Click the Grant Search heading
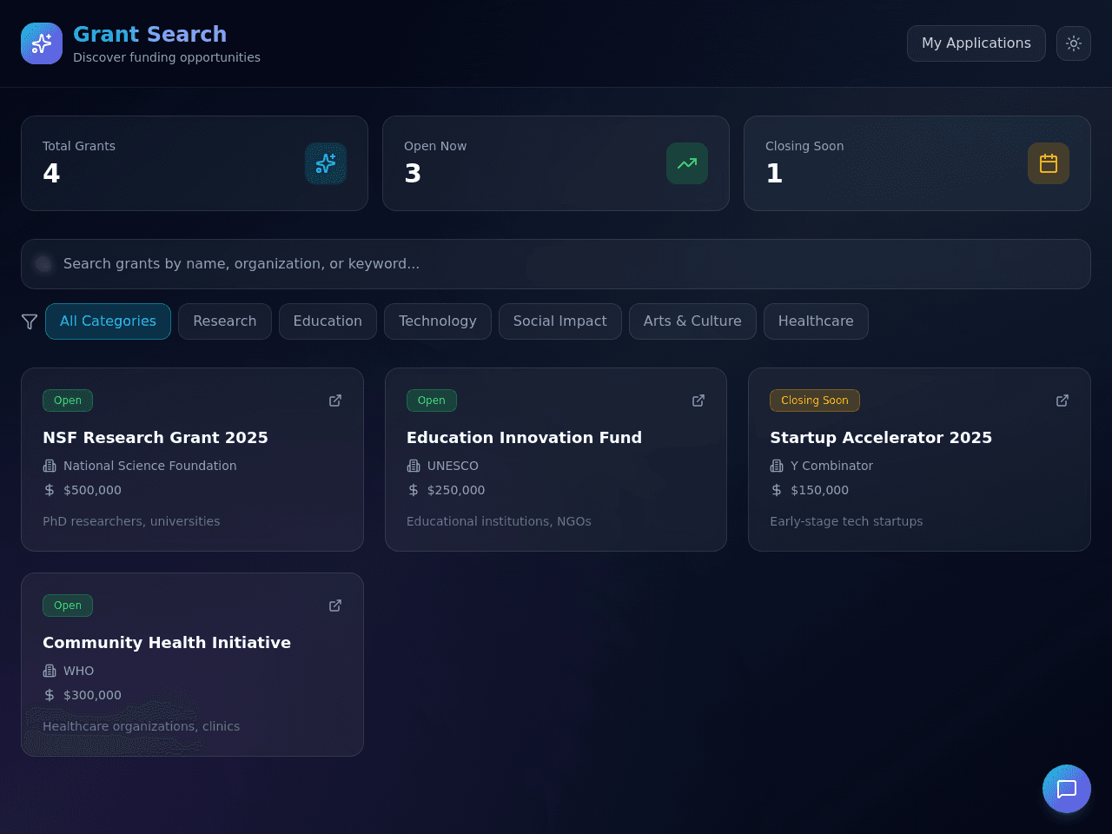 coord(149,34)
